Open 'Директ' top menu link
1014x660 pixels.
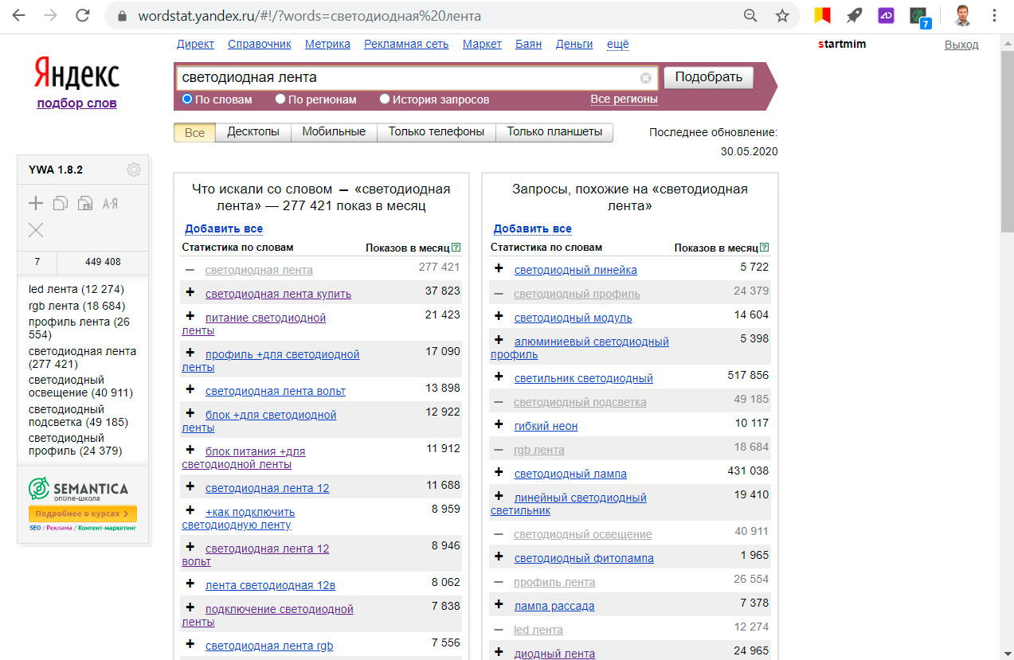click(x=195, y=44)
